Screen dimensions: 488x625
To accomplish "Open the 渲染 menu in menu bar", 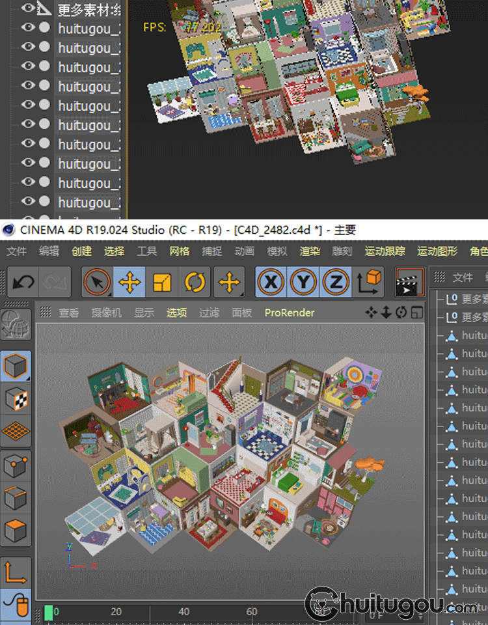I will tap(310, 251).
